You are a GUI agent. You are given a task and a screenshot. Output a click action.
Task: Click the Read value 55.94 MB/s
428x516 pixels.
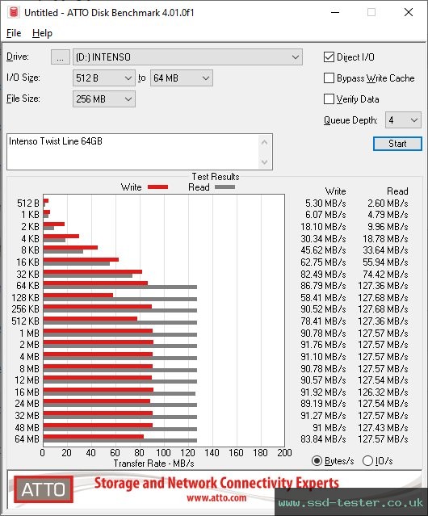tap(385, 262)
